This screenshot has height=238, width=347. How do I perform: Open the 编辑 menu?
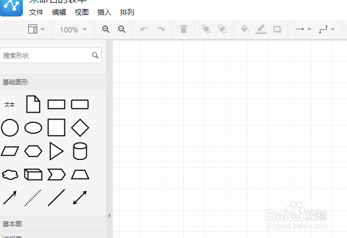(59, 12)
